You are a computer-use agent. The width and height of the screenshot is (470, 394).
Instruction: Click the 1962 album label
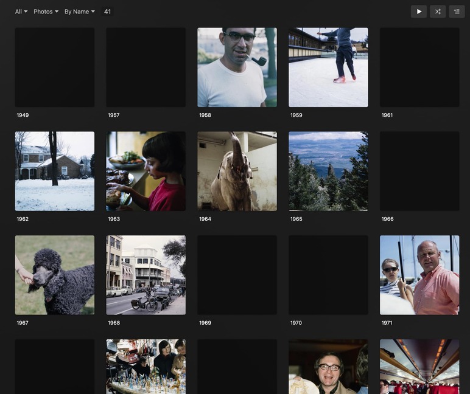(23, 219)
